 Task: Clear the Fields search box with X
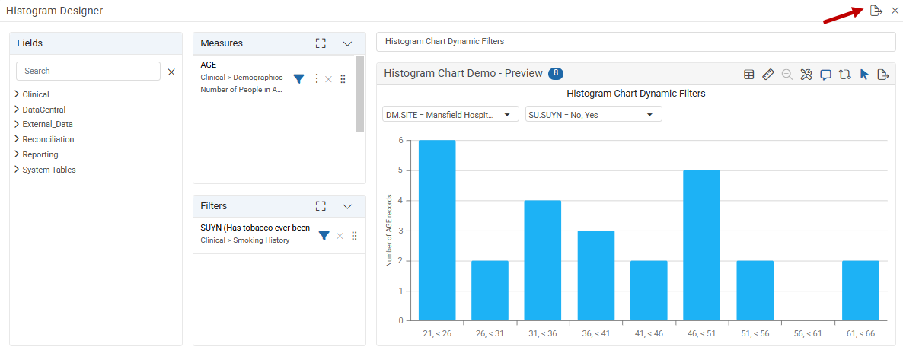[x=171, y=72]
